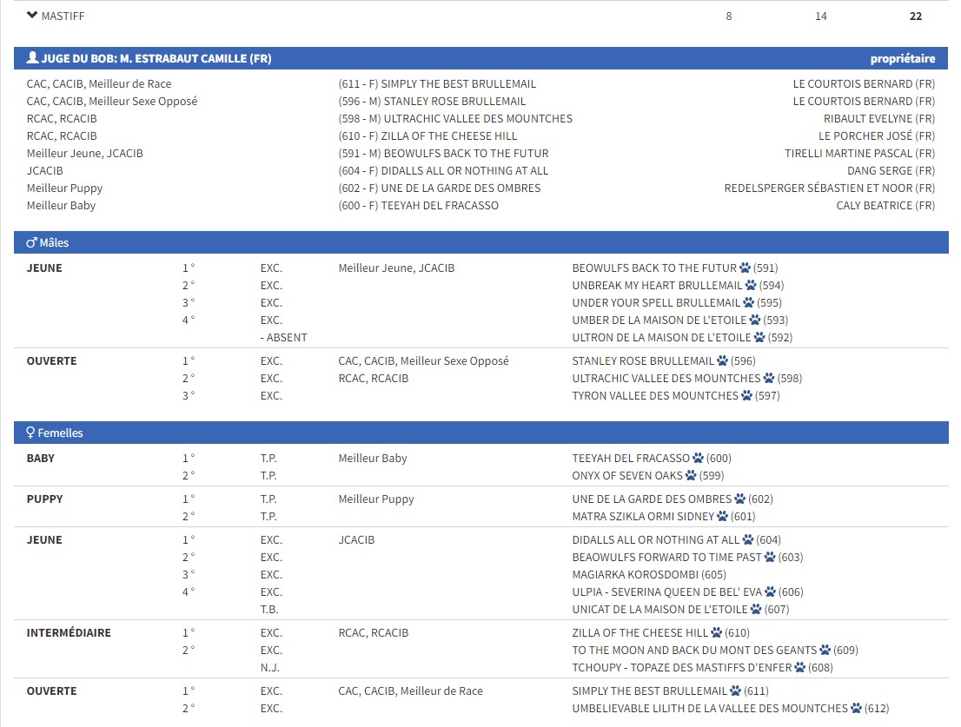Click owner RIBAULT EVELYNE (FR)
Image resolution: width=961 pixels, height=727 pixels.
[x=879, y=118]
